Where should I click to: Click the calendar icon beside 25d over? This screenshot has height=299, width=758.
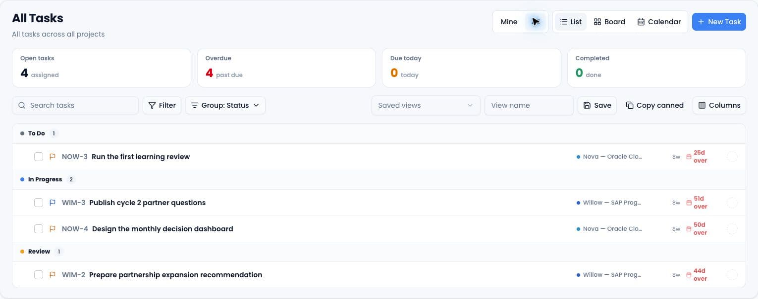click(689, 157)
